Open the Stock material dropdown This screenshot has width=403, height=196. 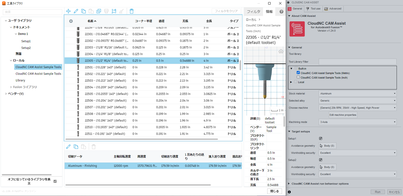point(357,94)
